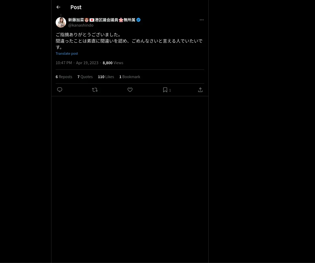View the 6 Reposts list
Image resolution: width=315 pixels, height=263 pixels.
point(64,77)
